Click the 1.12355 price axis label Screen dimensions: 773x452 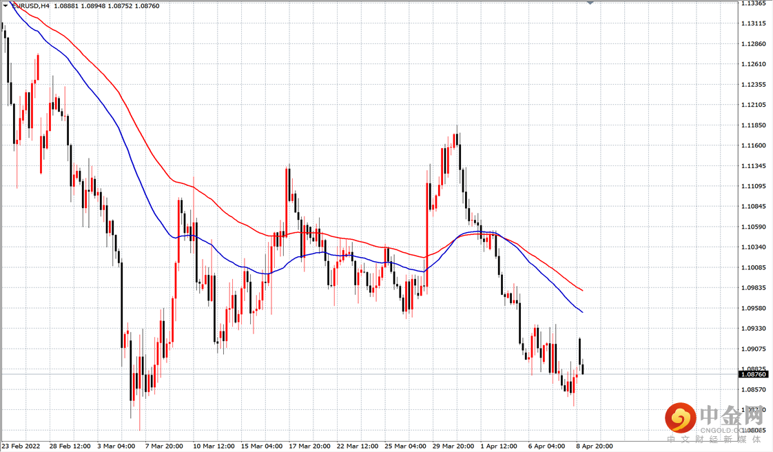[x=753, y=84]
